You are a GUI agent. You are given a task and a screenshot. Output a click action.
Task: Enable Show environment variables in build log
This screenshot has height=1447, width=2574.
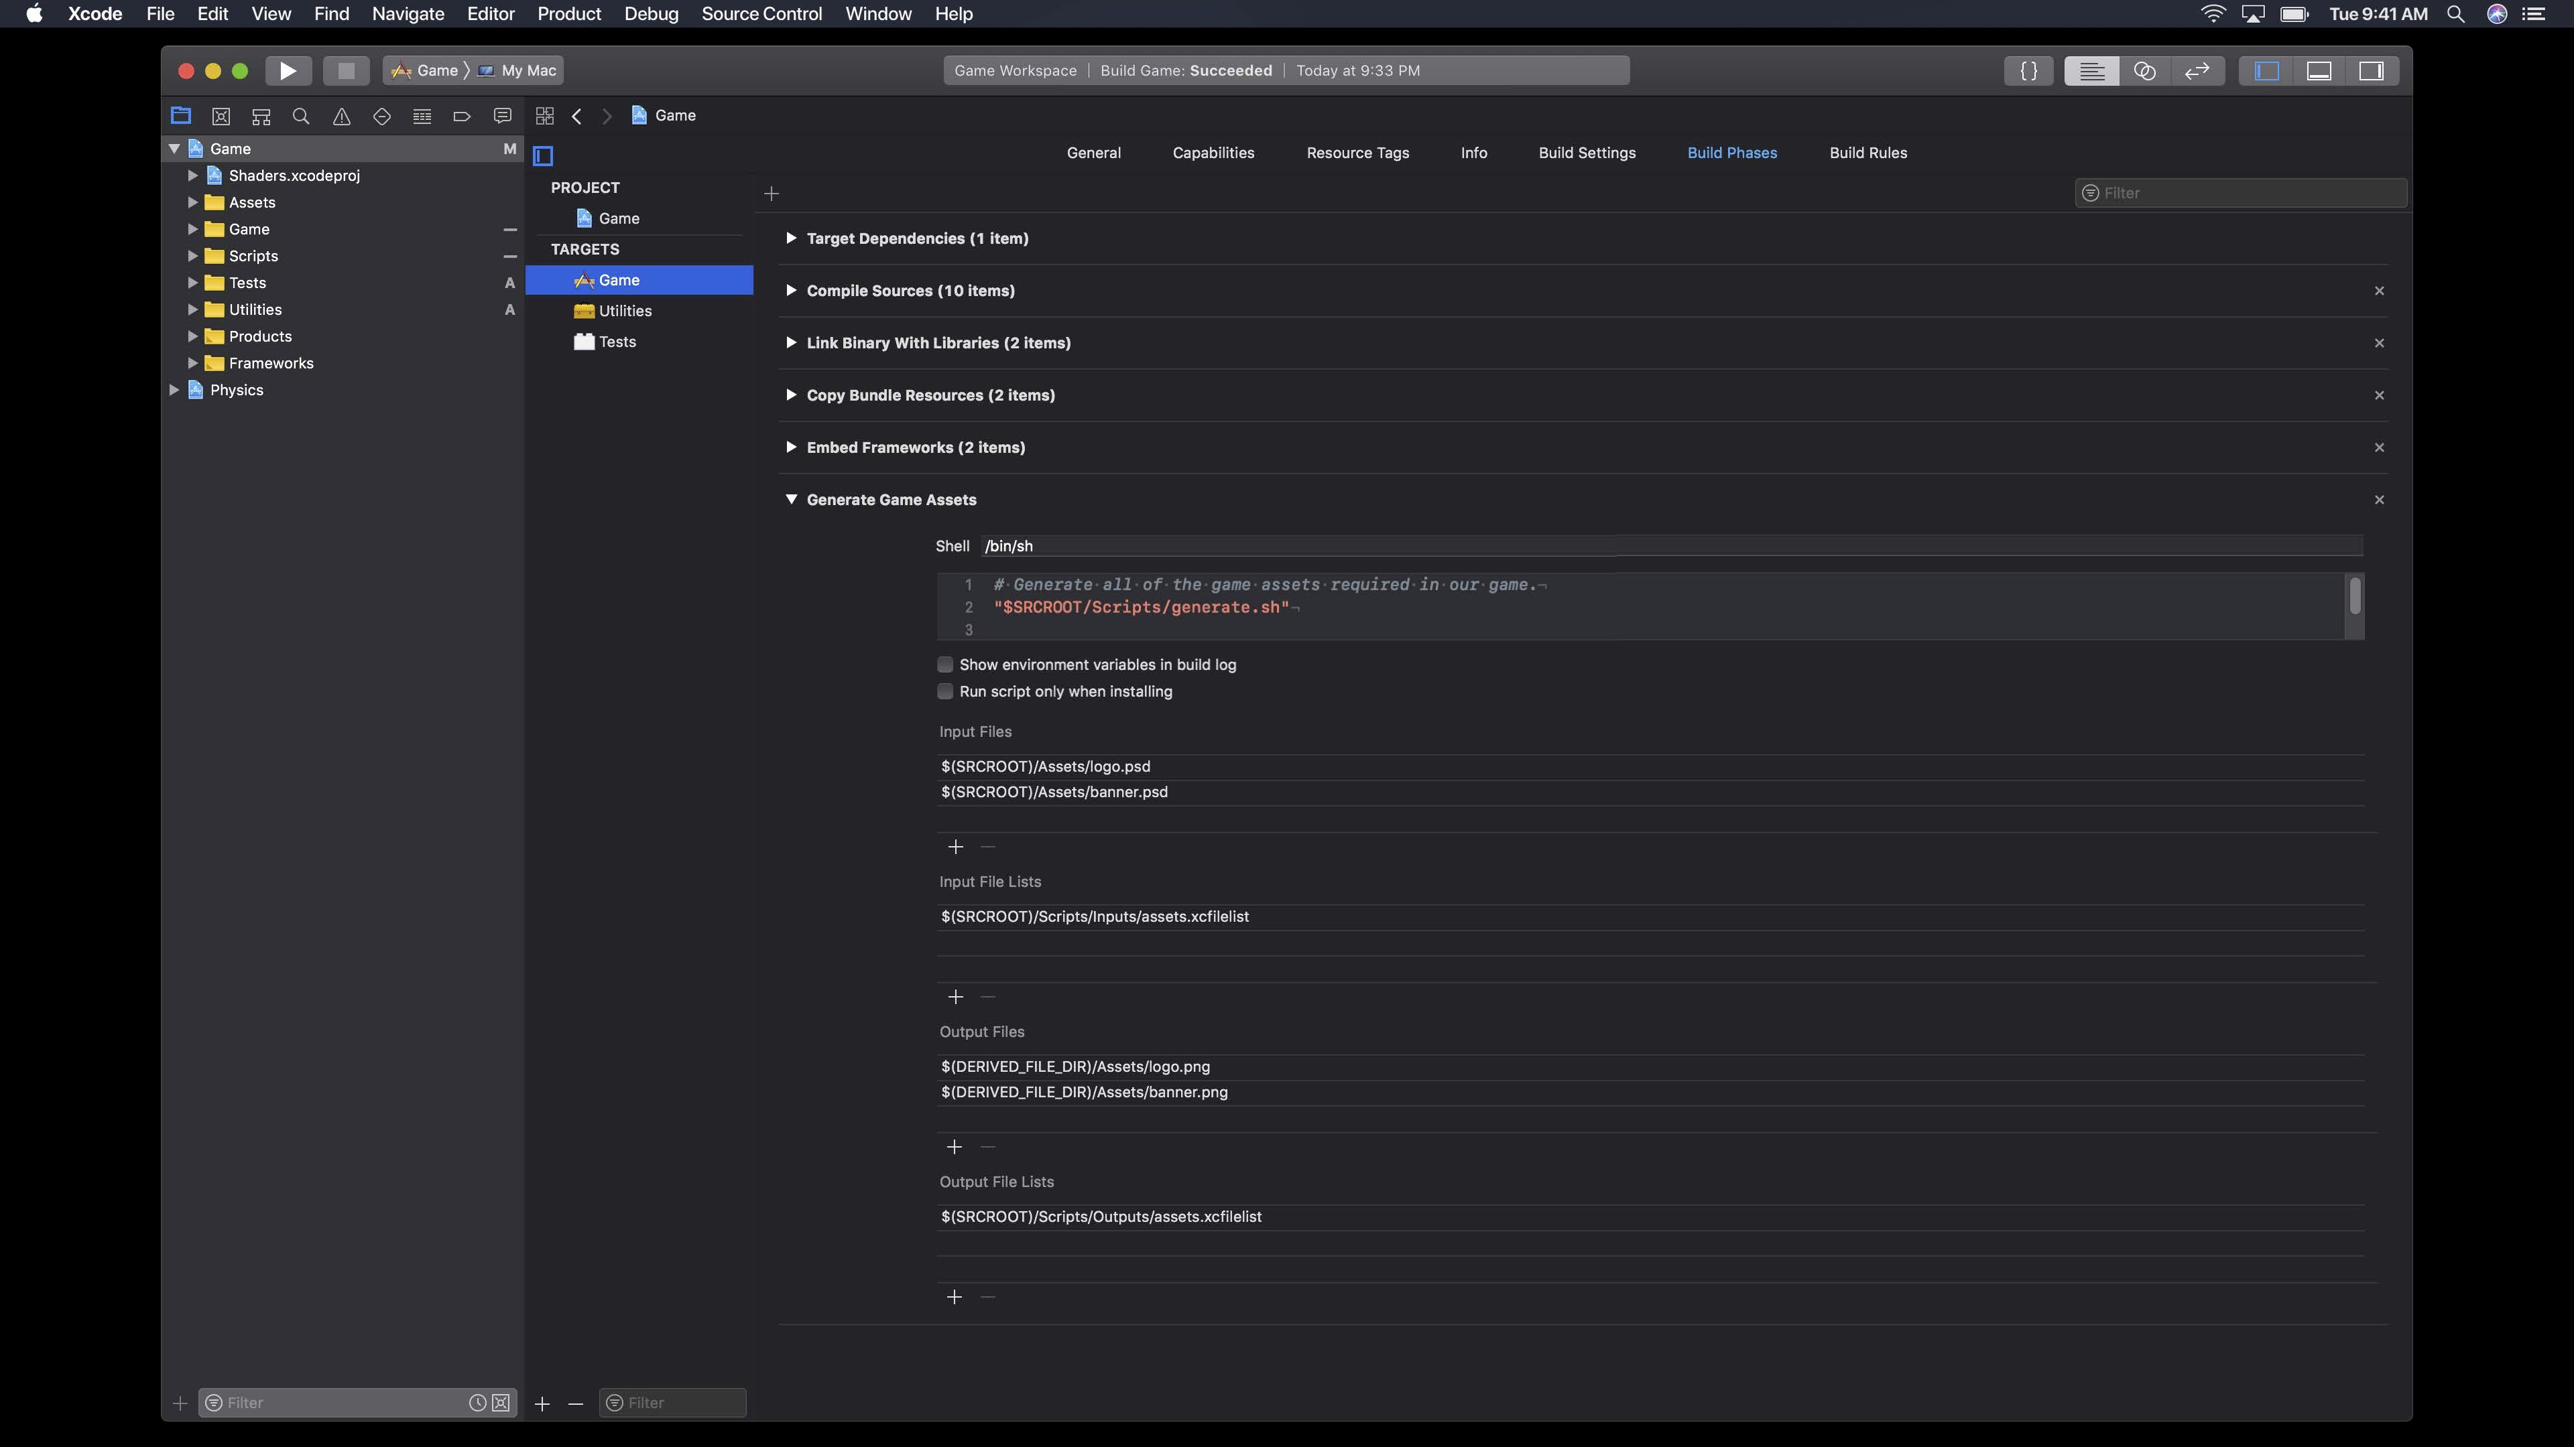coord(945,665)
